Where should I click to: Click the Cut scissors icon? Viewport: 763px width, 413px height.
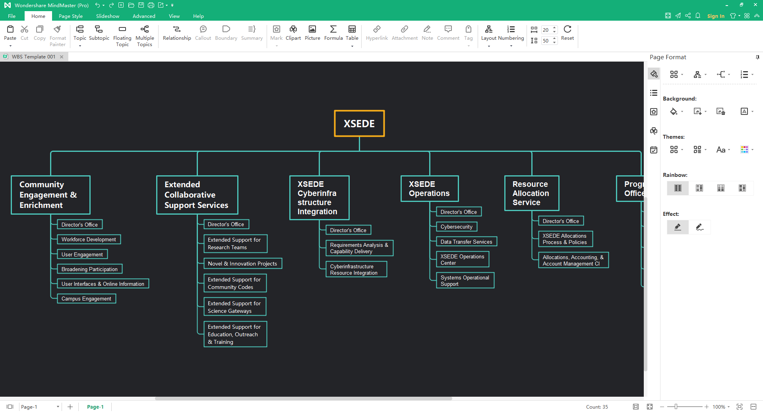24,29
